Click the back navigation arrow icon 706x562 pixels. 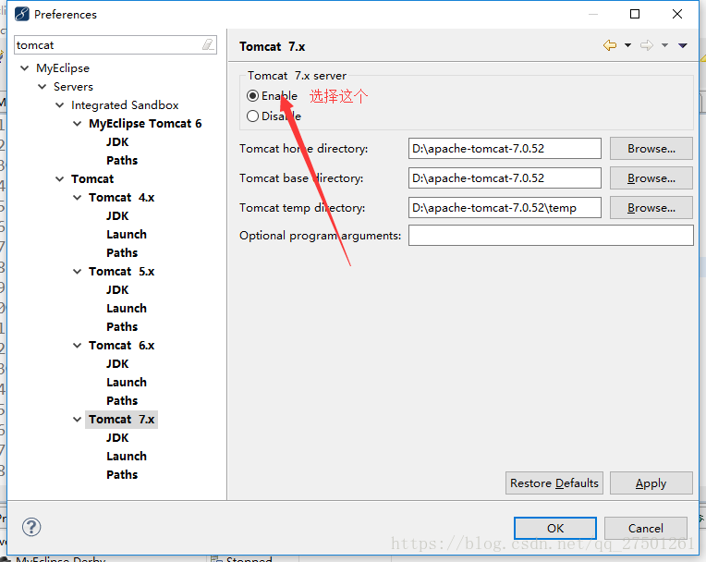pyautogui.click(x=610, y=45)
